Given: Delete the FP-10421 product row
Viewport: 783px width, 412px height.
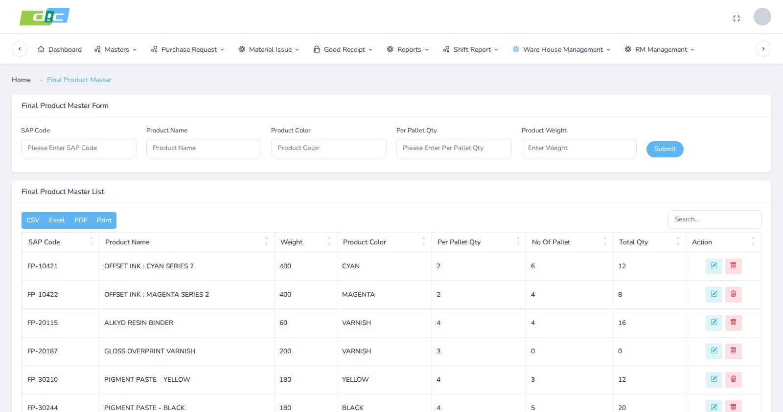Looking at the screenshot, I should pyautogui.click(x=734, y=266).
